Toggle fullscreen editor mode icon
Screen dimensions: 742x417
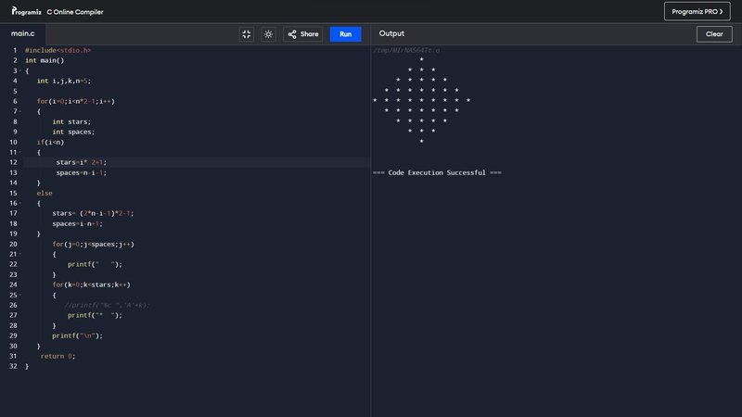247,34
